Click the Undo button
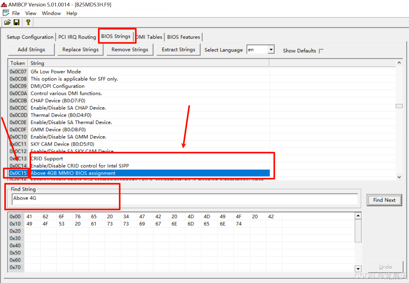Viewport: 409px width, 283px height. [x=386, y=267]
